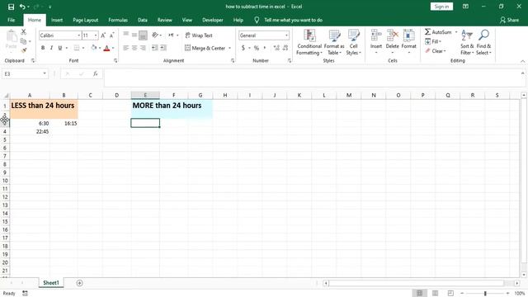Click the Name Box showing E3
This screenshot has height=297, width=528.
pos(22,73)
